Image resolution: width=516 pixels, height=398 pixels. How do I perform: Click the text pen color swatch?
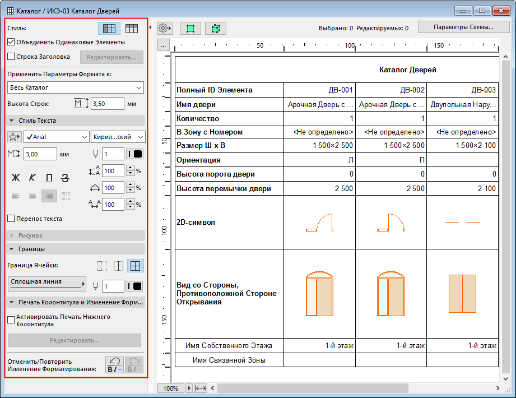[135, 154]
